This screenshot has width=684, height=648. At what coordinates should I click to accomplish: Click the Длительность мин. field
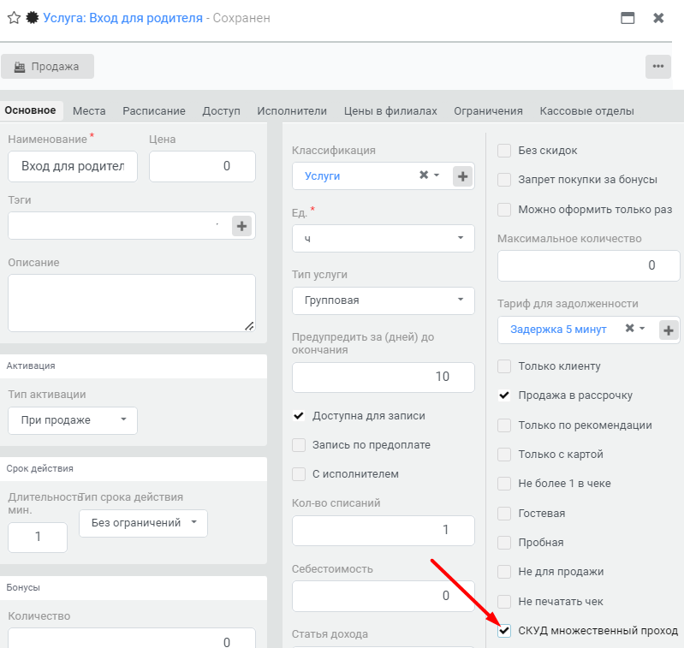(38, 538)
